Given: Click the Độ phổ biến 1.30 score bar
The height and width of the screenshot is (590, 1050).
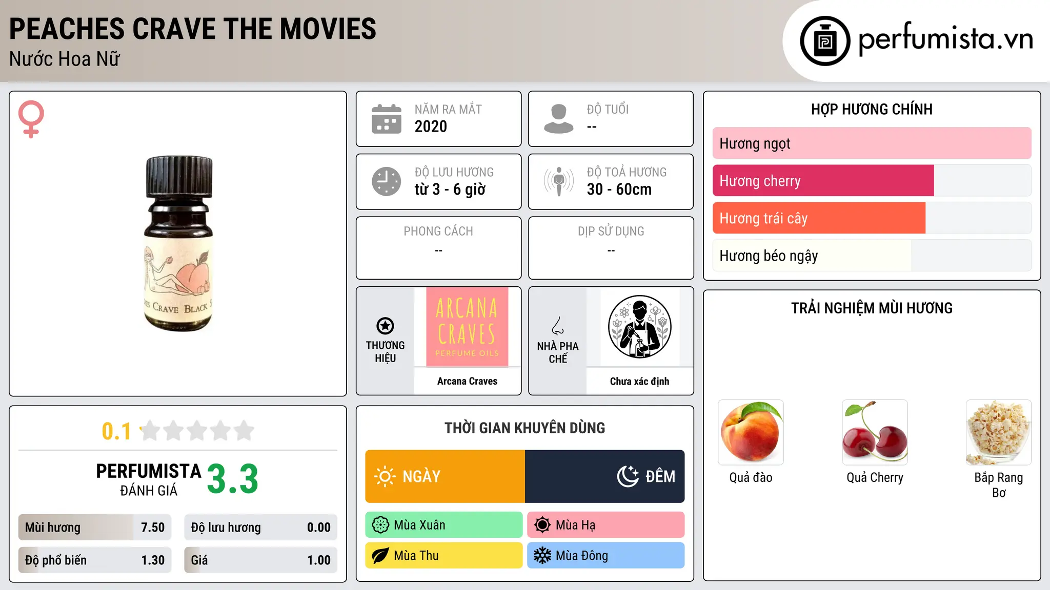Looking at the screenshot, I should (x=95, y=560).
